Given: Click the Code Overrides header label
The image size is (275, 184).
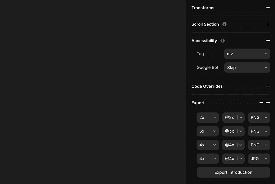Looking at the screenshot, I should (207, 86).
